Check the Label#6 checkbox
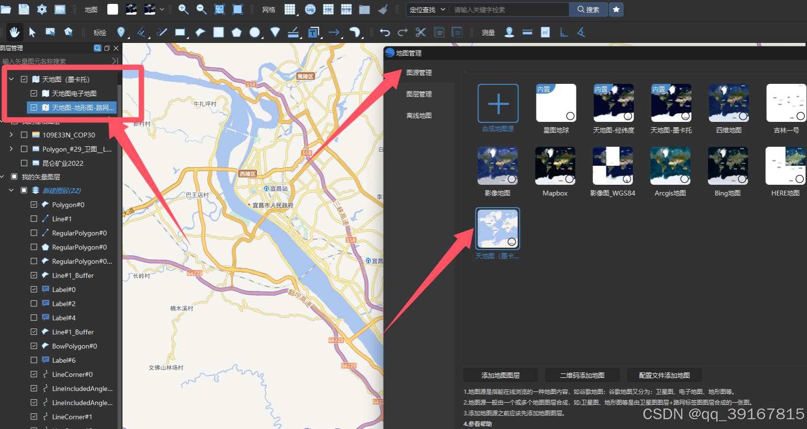Image resolution: width=807 pixels, height=429 pixels. click(34, 360)
